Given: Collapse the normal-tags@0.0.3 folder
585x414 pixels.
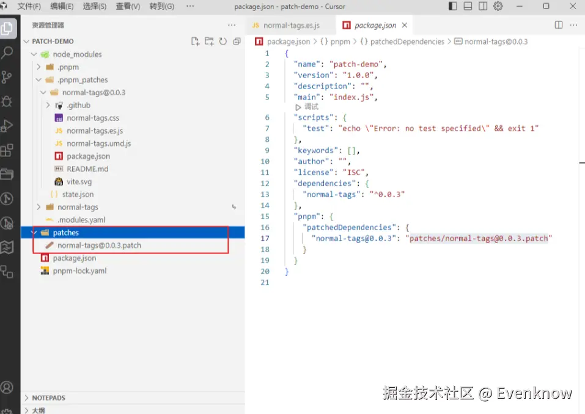Looking at the screenshot, I should coord(43,92).
